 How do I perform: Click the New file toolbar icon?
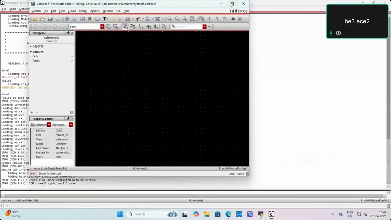[x=35, y=19]
